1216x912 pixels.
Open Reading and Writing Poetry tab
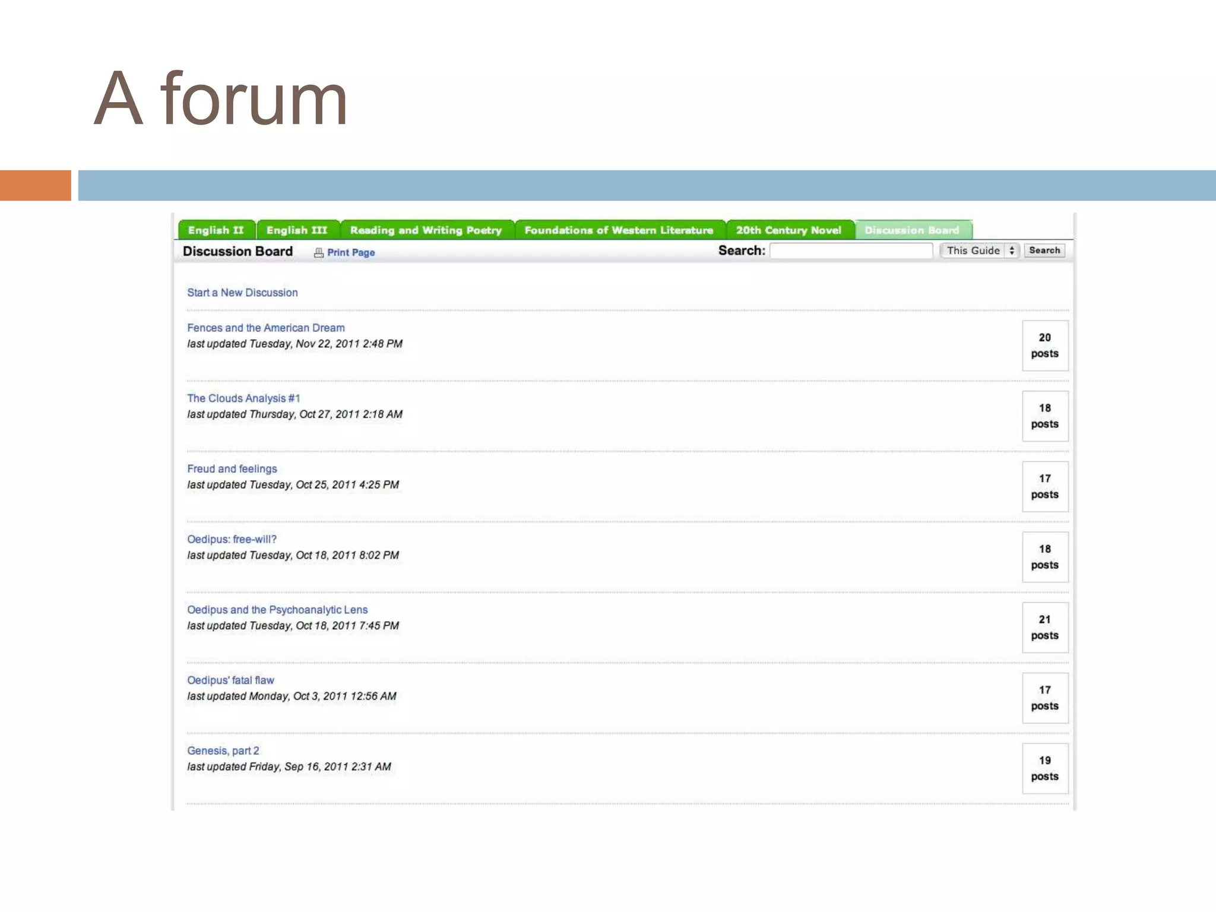426,230
